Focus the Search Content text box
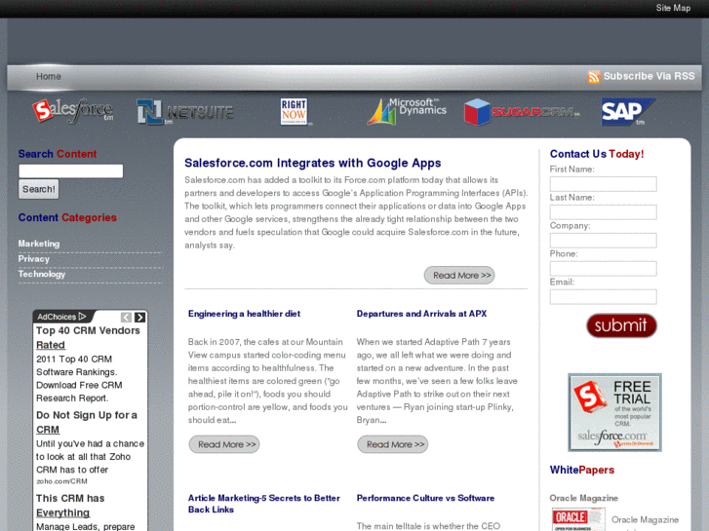The height and width of the screenshot is (531, 709). coord(70,171)
